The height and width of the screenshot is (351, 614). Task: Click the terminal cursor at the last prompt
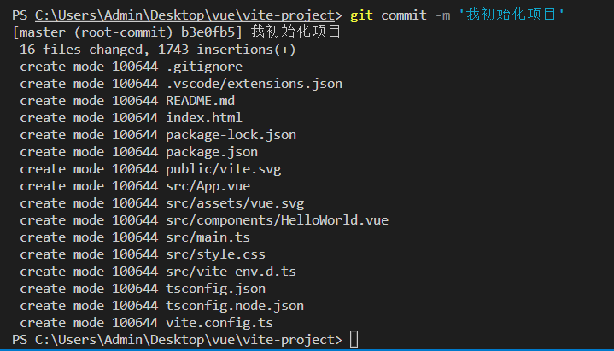354,339
